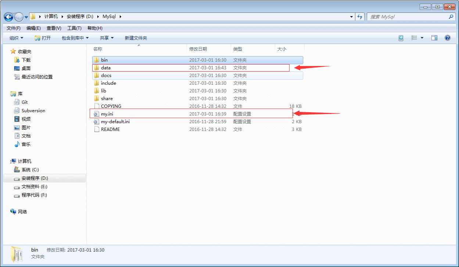Toggle the preview pane icon
The width and height of the screenshot is (459, 267).
pyautogui.click(x=434, y=38)
